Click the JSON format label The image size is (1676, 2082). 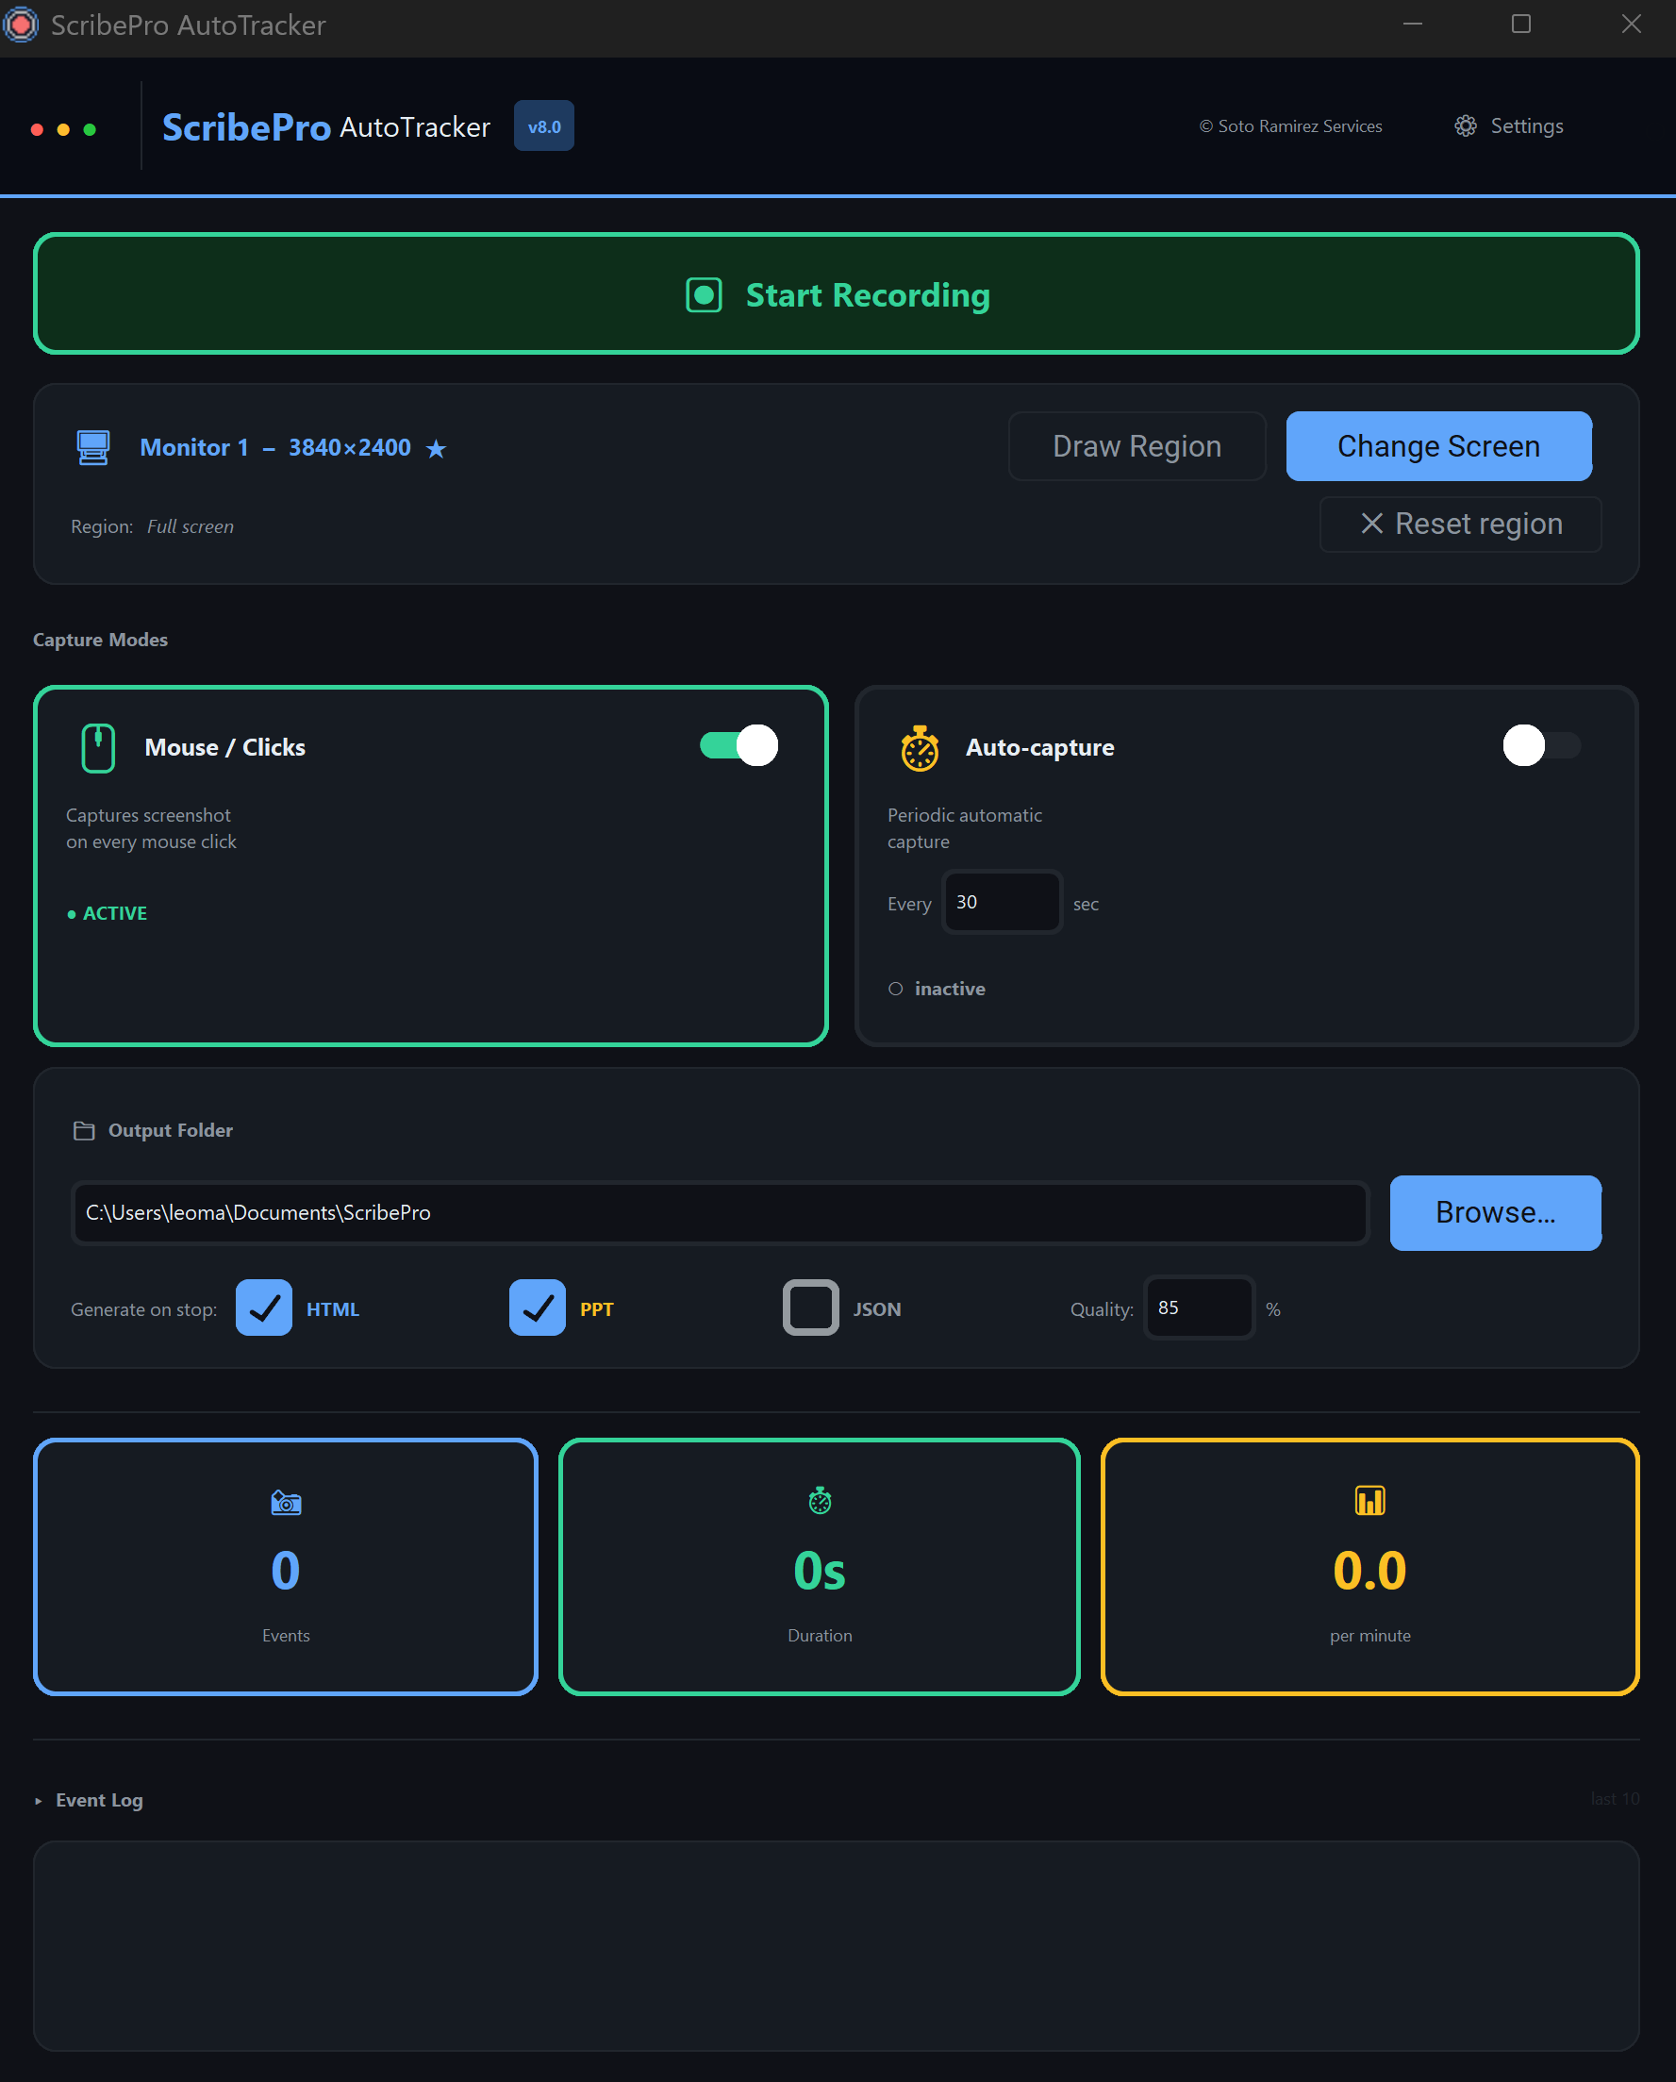click(876, 1309)
